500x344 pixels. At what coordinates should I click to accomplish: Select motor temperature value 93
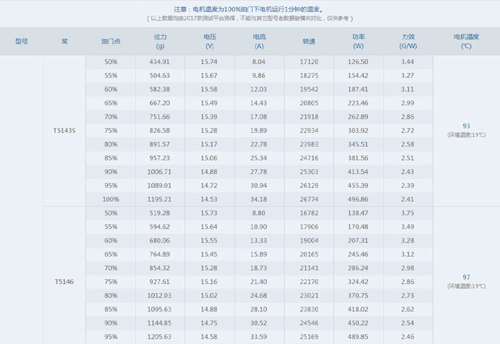point(466,125)
